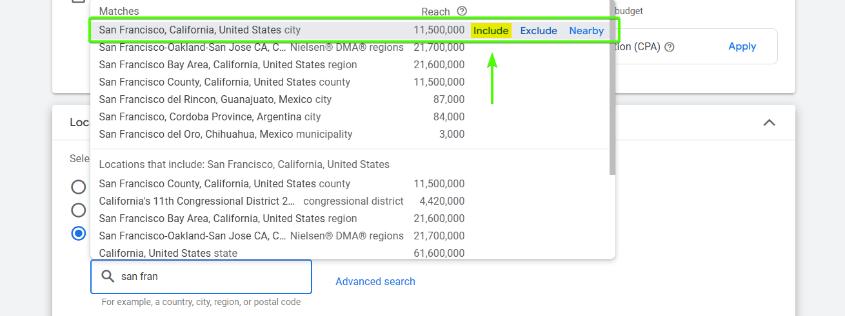Click the Reach help question mark icon
Viewport: 845px width, 316px height.
(x=461, y=11)
